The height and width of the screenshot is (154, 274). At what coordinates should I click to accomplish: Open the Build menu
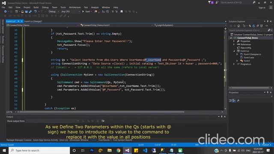36,7
